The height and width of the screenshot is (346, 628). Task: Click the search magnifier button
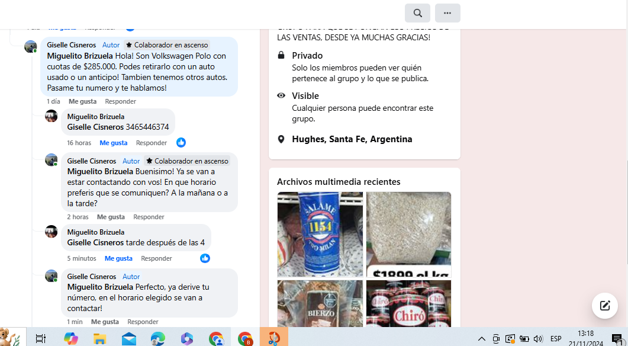pos(417,13)
